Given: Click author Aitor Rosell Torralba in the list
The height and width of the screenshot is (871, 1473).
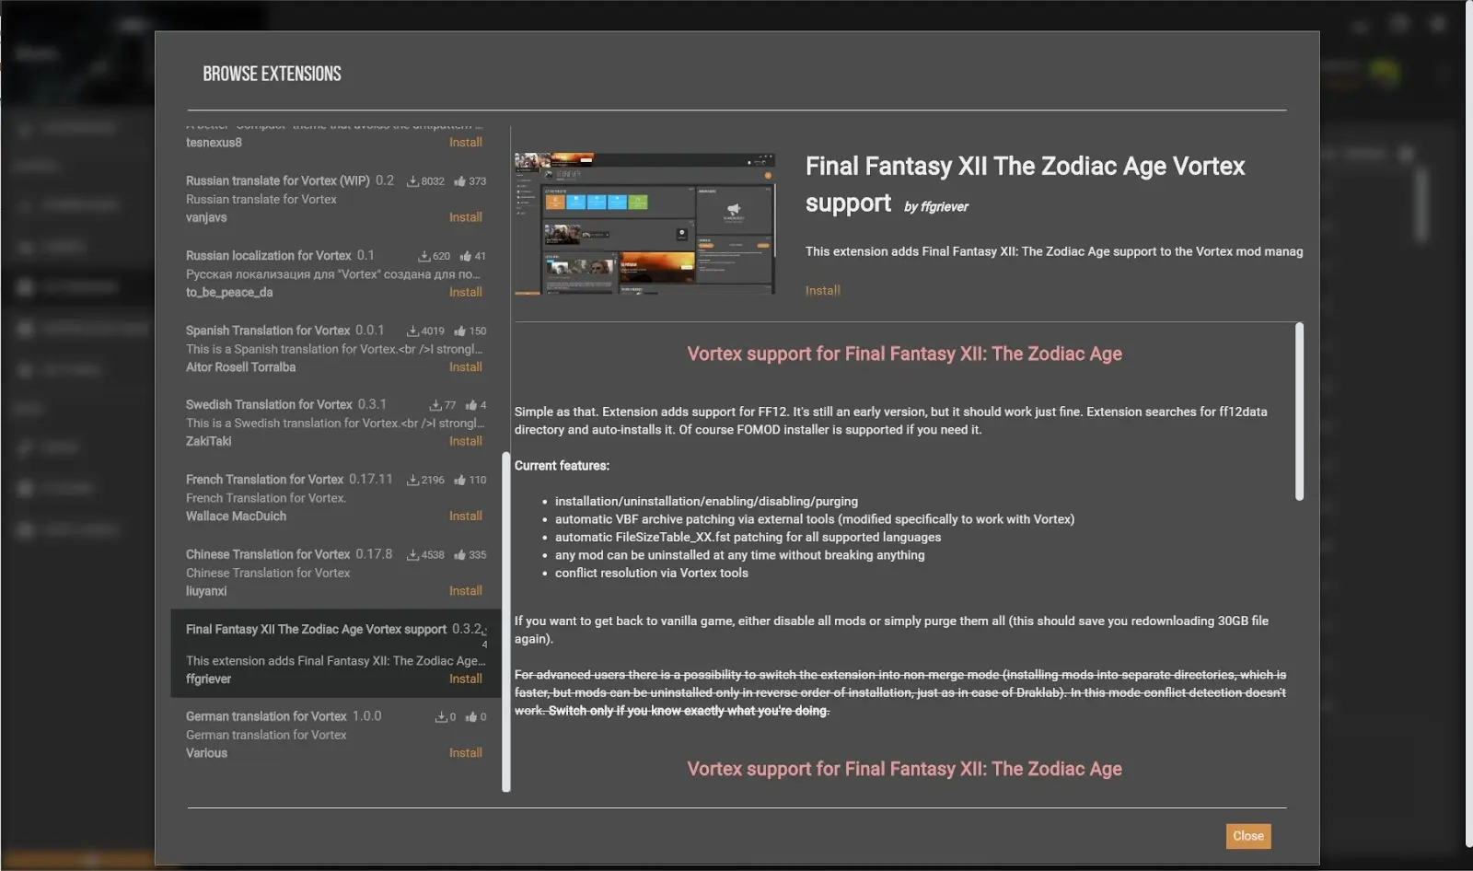Looking at the screenshot, I should (x=240, y=366).
